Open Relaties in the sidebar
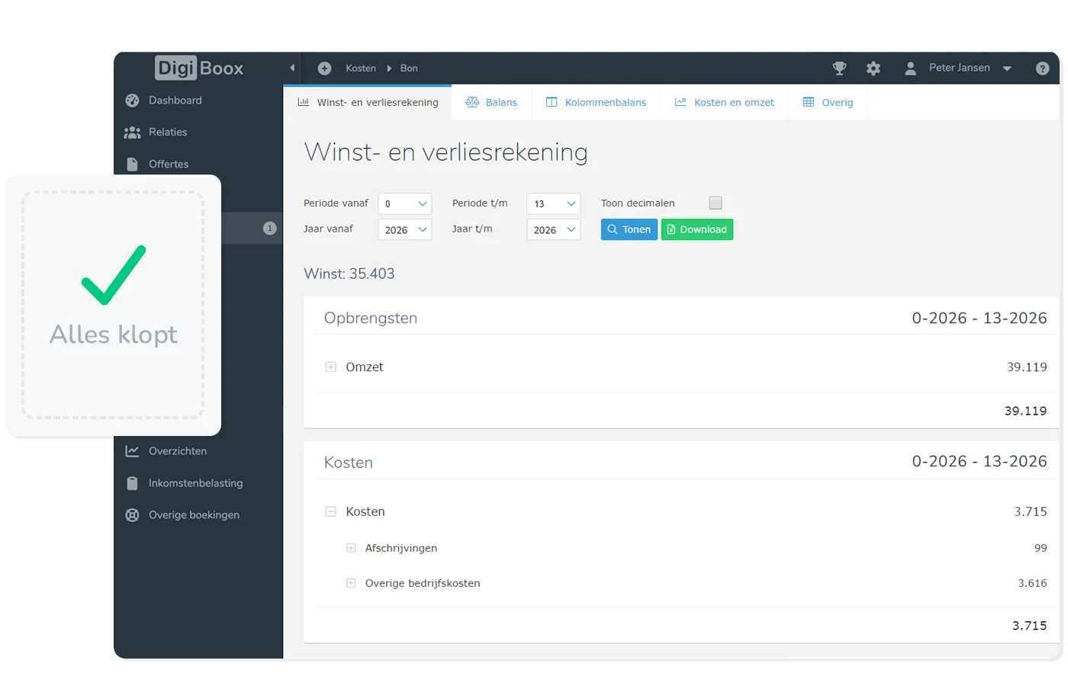Image resolution: width=1068 pixels, height=686 pixels. click(167, 133)
